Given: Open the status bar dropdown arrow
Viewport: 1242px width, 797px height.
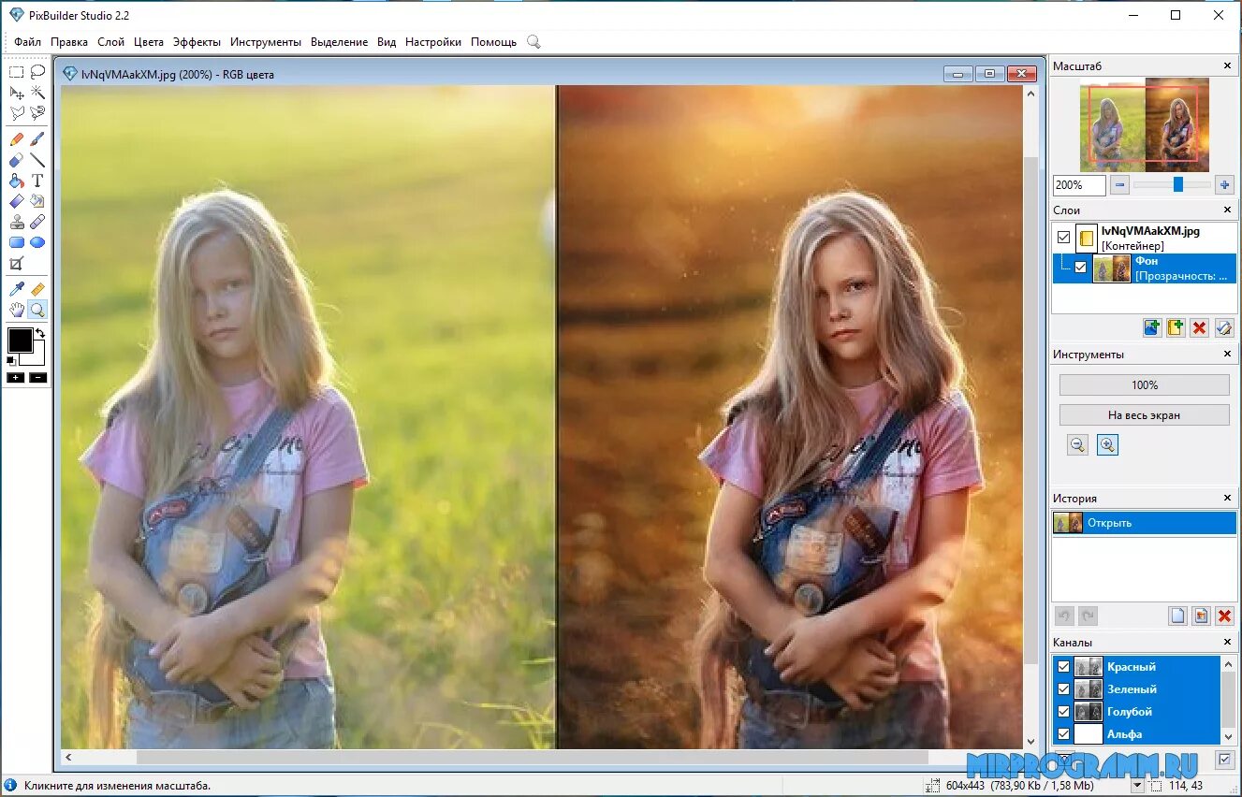Looking at the screenshot, I should pyautogui.click(x=1138, y=787).
